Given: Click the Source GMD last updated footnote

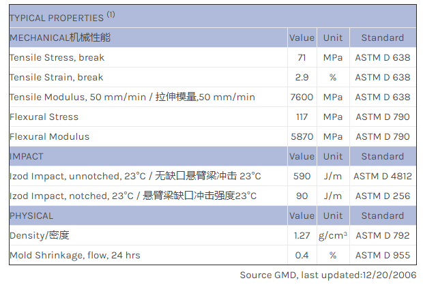Looking at the screenshot, I should (x=327, y=275).
